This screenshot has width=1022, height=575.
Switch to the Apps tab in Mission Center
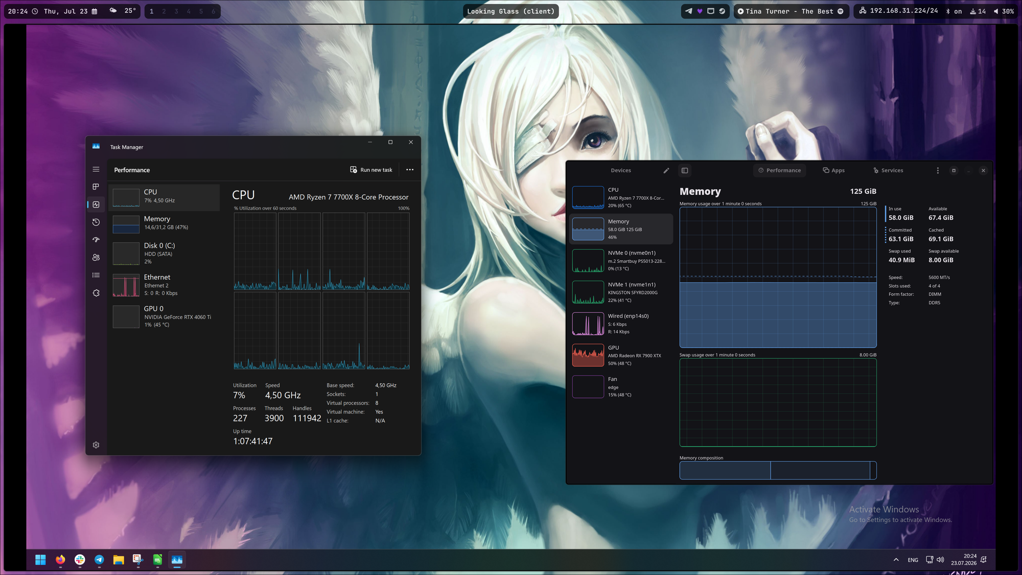pos(833,171)
